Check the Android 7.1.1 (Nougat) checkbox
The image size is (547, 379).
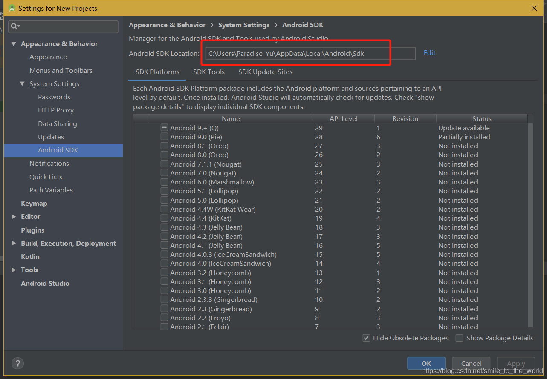coord(164,164)
